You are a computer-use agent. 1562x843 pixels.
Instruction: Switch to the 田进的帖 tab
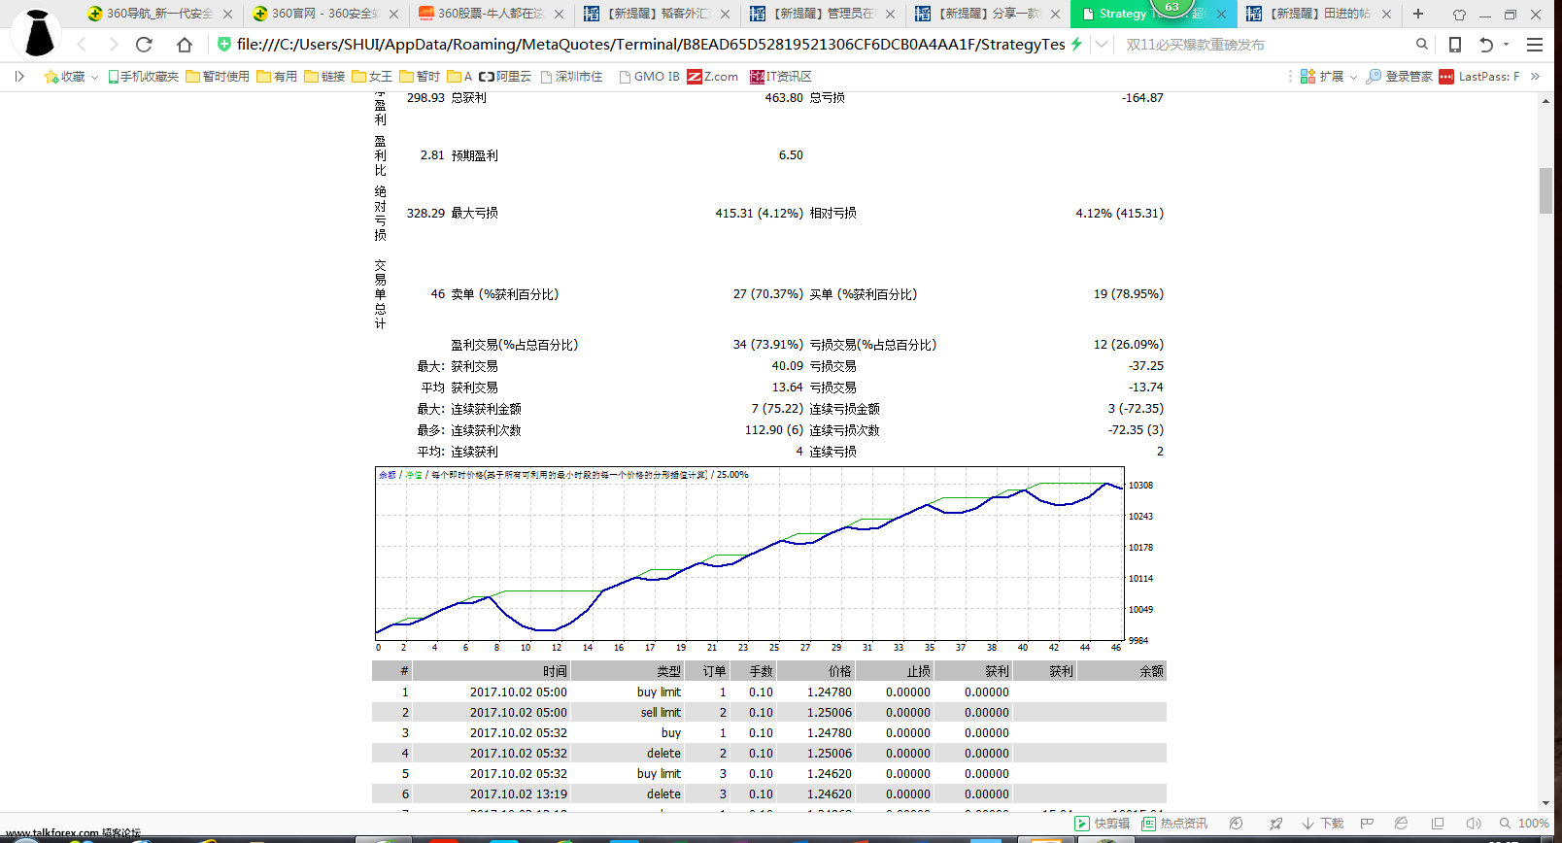(x=1318, y=14)
